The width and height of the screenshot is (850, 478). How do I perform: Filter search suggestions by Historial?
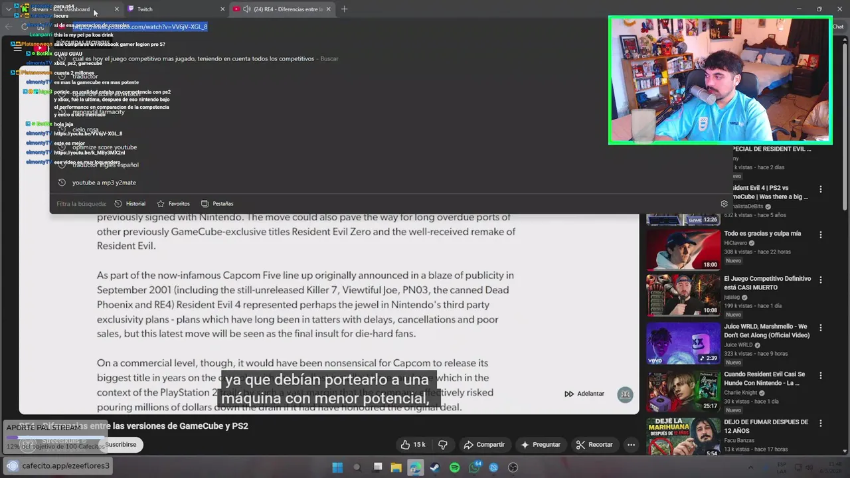129,204
